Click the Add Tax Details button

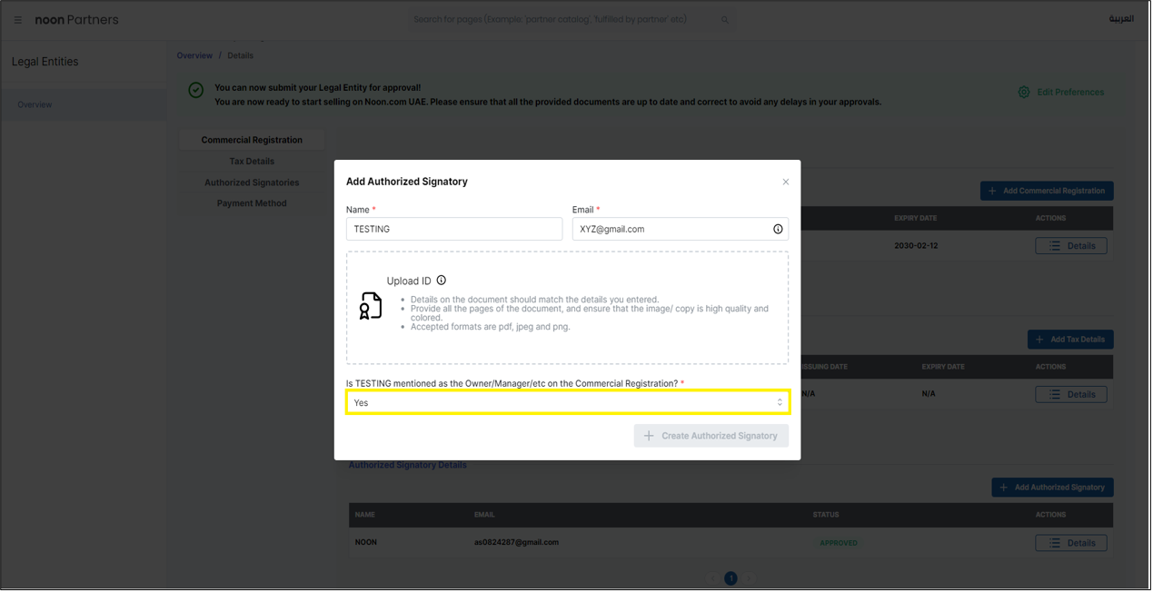coord(1070,339)
